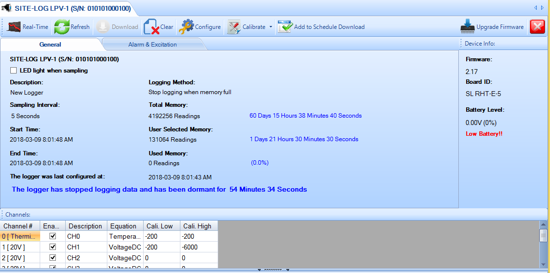Uncheck Enable for channel 0 Thermistor

click(x=53, y=237)
